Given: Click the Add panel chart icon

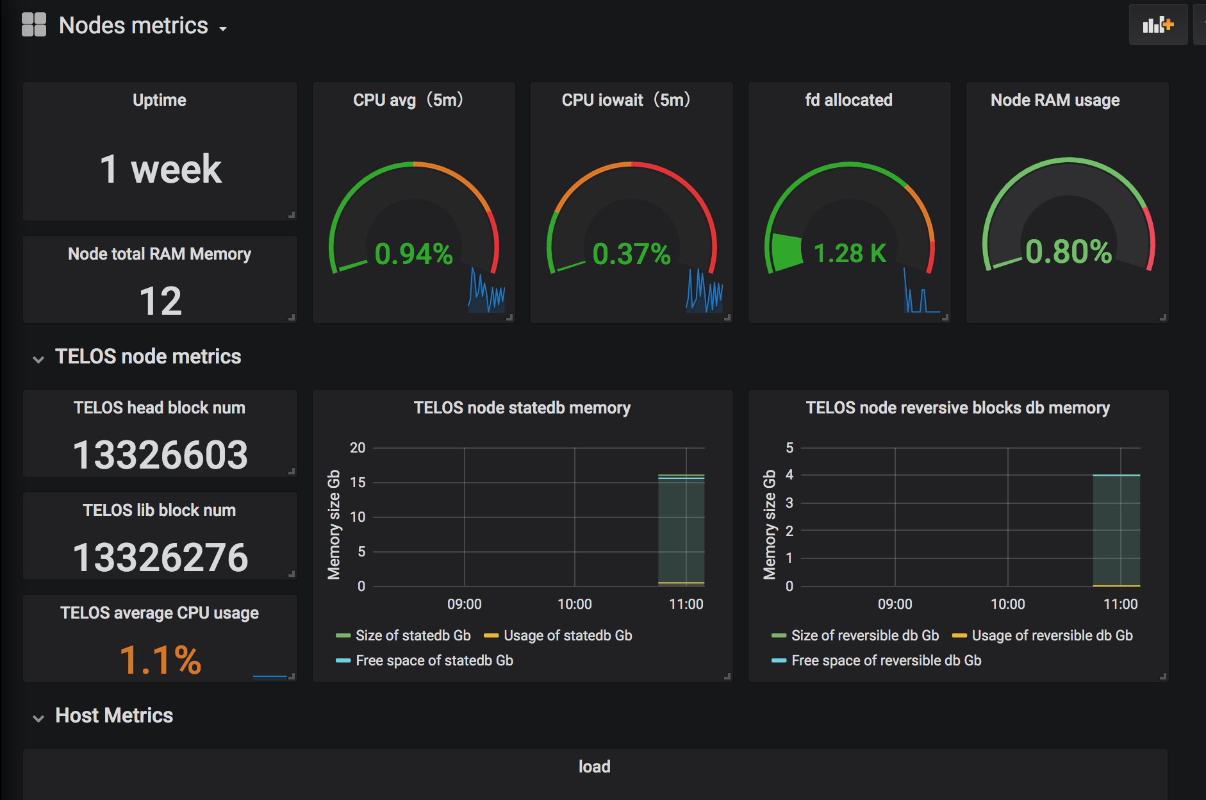Looking at the screenshot, I should tap(1158, 25).
